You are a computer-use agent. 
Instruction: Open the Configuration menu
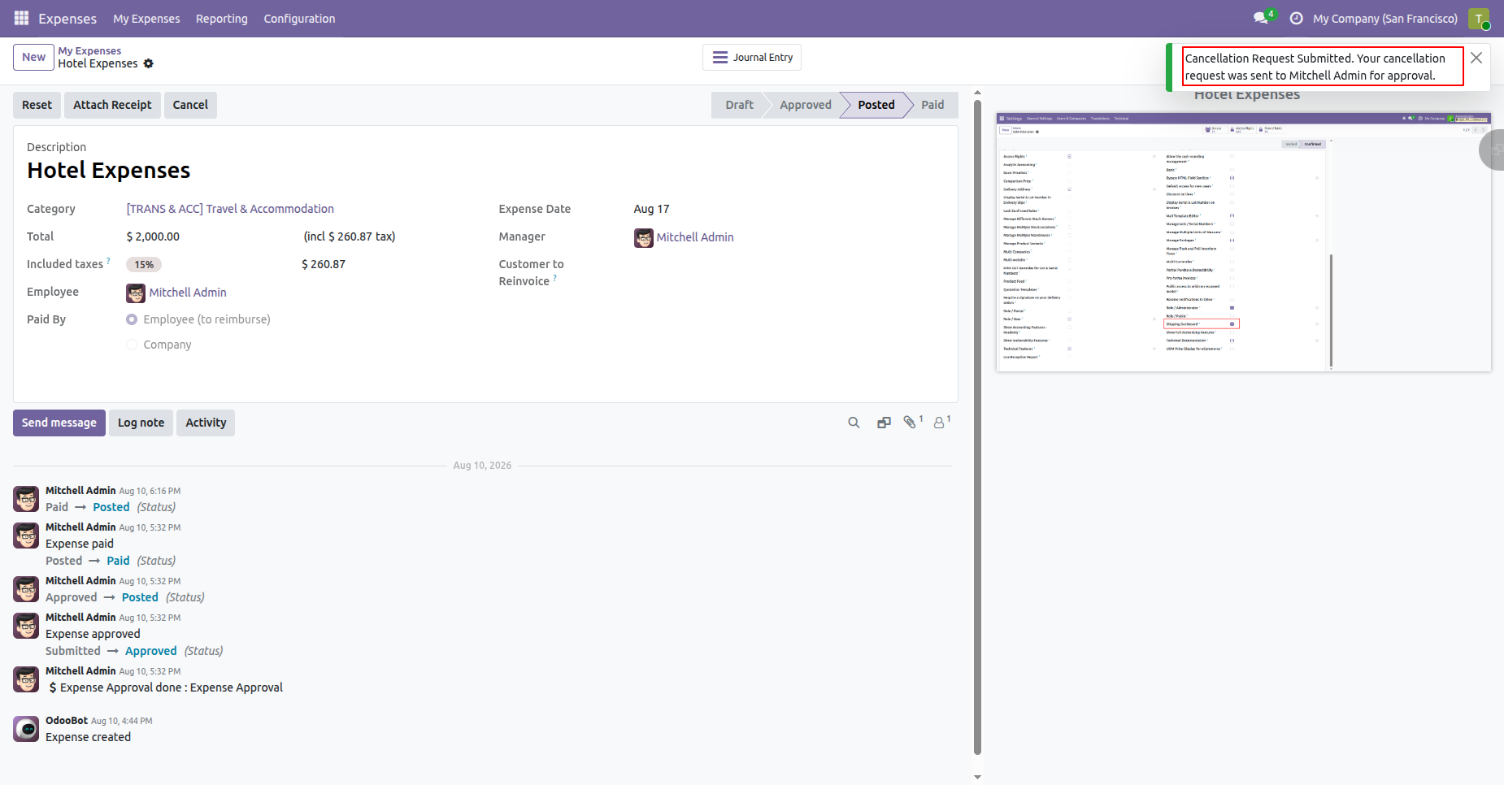(299, 18)
